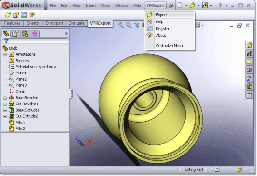The width and height of the screenshot is (257, 176).
Task: Switch to the Sketch tab
Action: [x=33, y=23]
